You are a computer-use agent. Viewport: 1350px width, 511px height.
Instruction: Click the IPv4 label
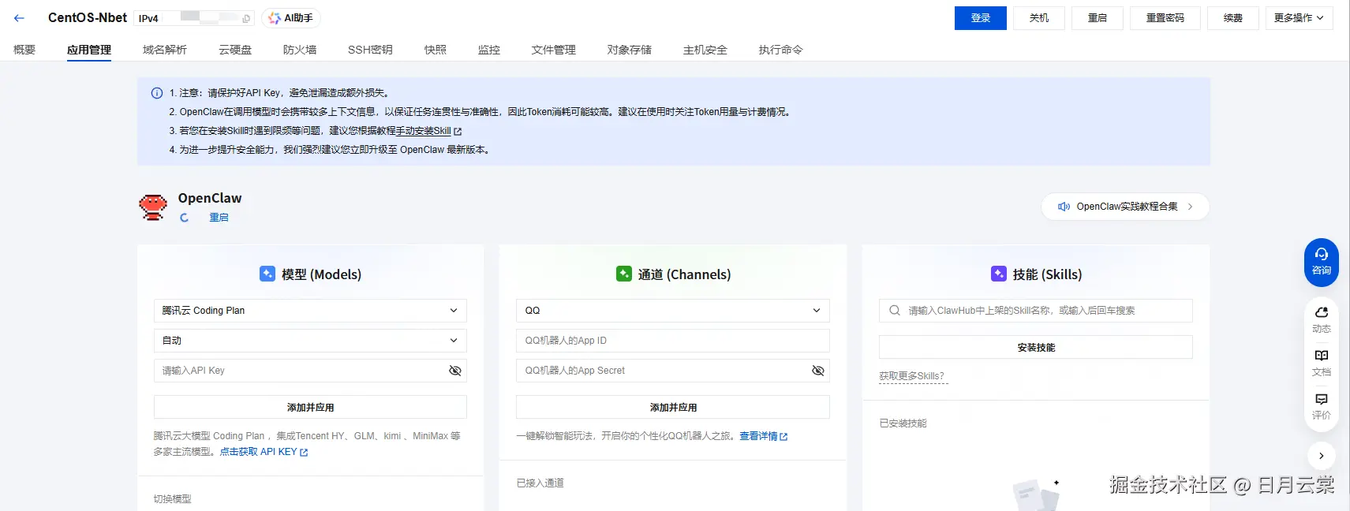(x=148, y=19)
